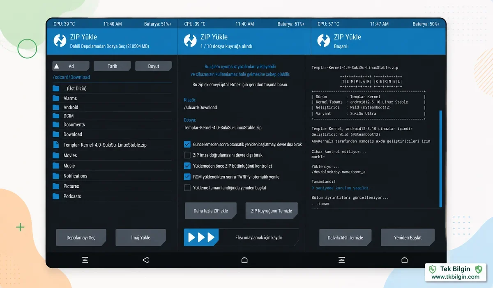493x288 pixels.
Task: Select file icon of Templar-Kernel zip in list
Action: 56,145
